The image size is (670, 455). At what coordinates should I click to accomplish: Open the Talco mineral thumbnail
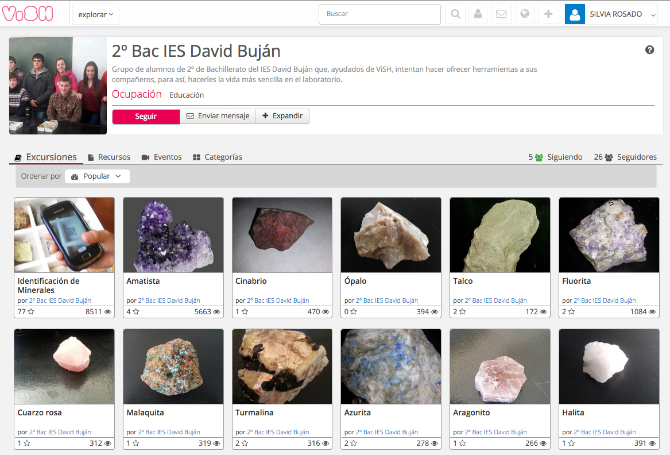[x=500, y=235]
